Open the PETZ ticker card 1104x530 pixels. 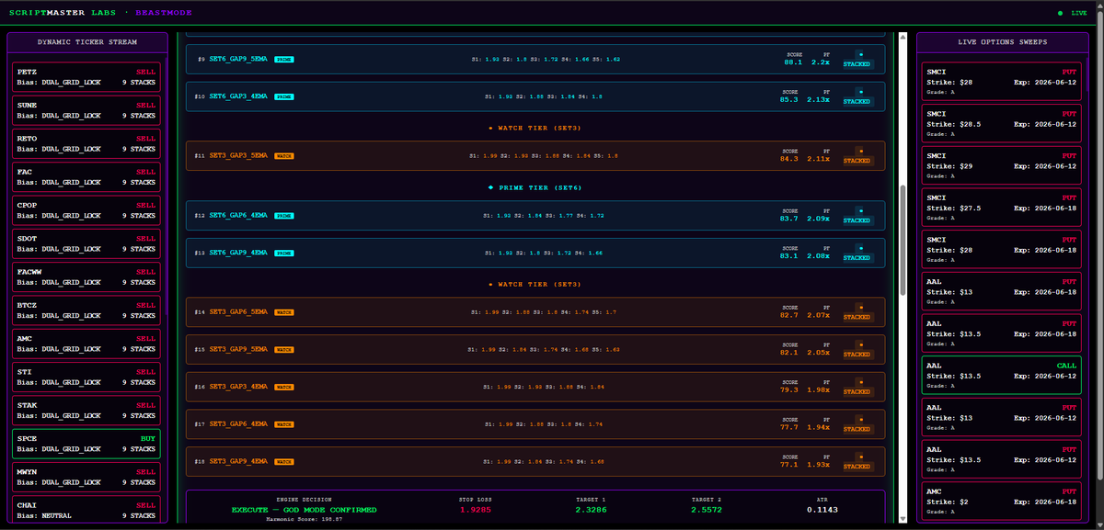(x=86, y=76)
